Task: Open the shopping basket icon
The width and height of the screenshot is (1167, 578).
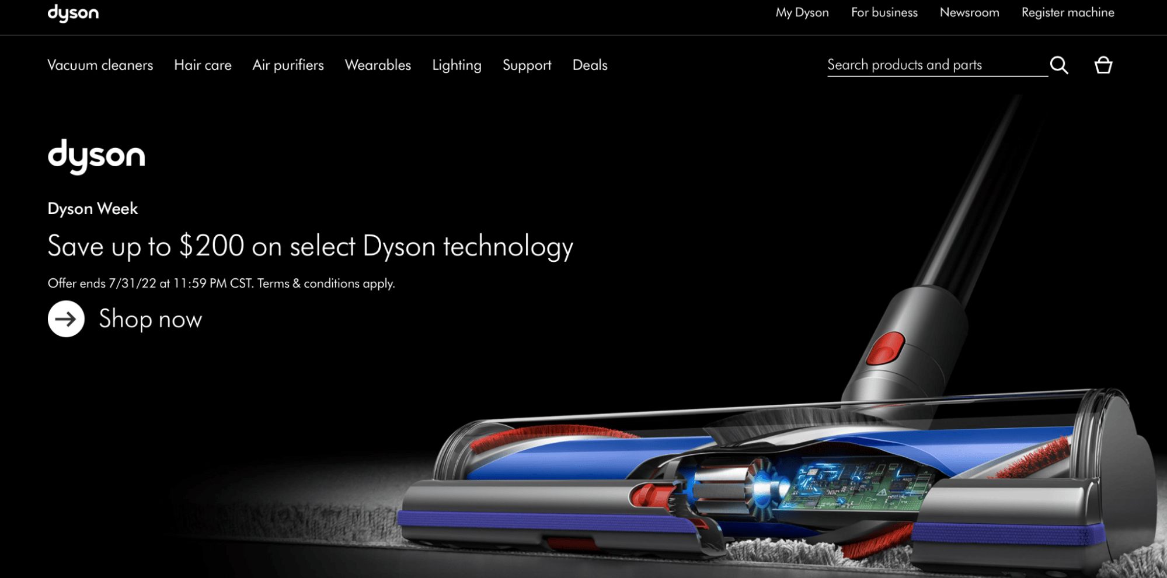Action: [x=1103, y=65]
